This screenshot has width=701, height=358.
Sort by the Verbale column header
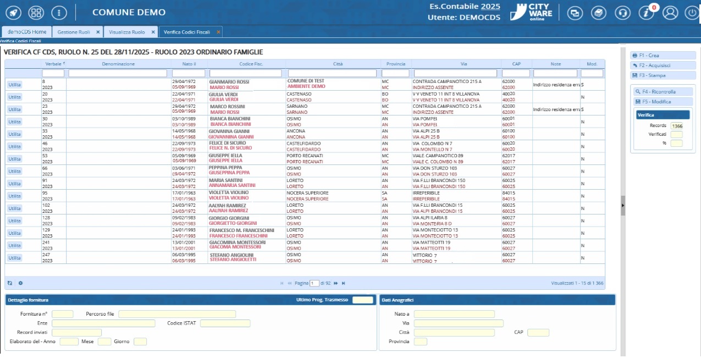53,64
